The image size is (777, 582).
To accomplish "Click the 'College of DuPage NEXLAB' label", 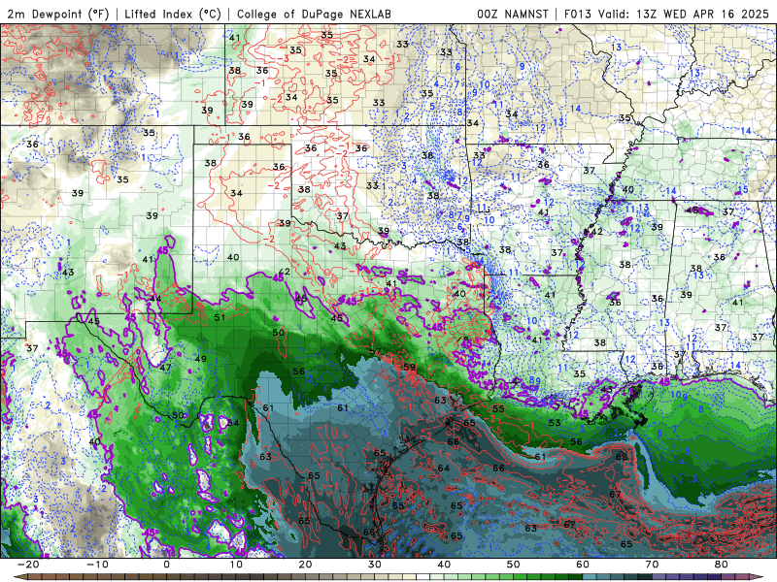I will 314,14.
